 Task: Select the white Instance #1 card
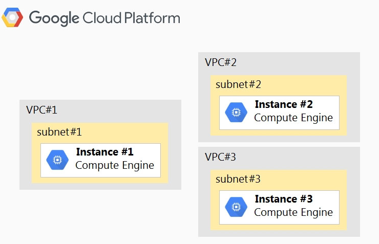(x=100, y=160)
